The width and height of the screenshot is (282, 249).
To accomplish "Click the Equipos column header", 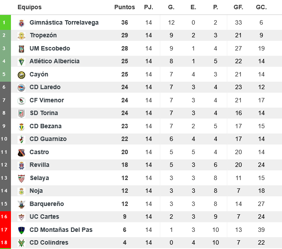I will [x=29, y=7].
